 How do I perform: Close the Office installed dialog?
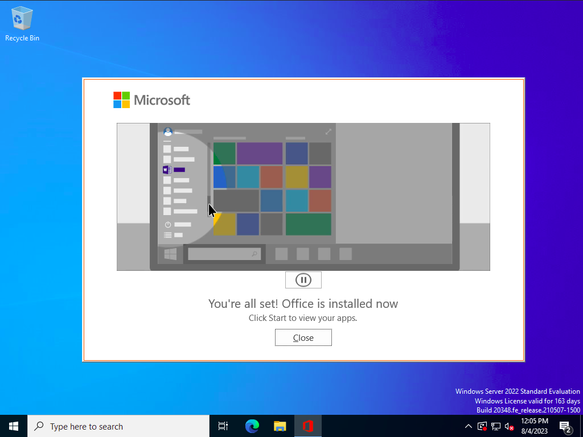coord(303,337)
